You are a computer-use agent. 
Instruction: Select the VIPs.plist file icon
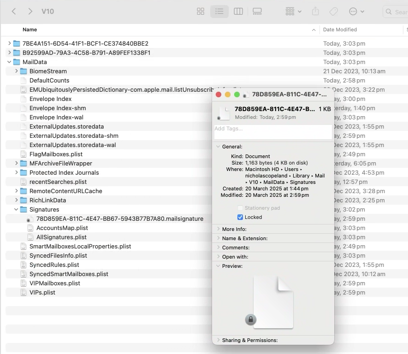24,292
